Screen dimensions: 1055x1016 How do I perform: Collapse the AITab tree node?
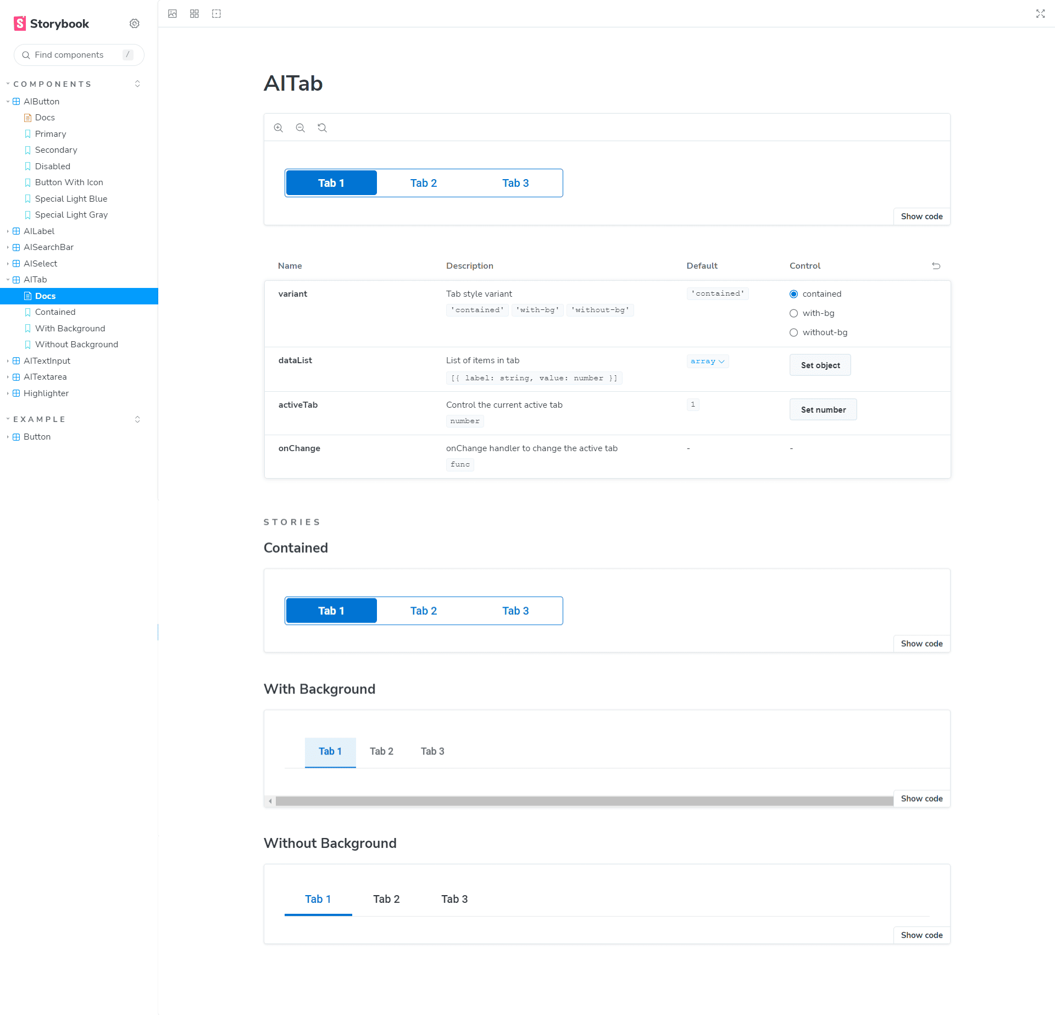tap(8, 280)
